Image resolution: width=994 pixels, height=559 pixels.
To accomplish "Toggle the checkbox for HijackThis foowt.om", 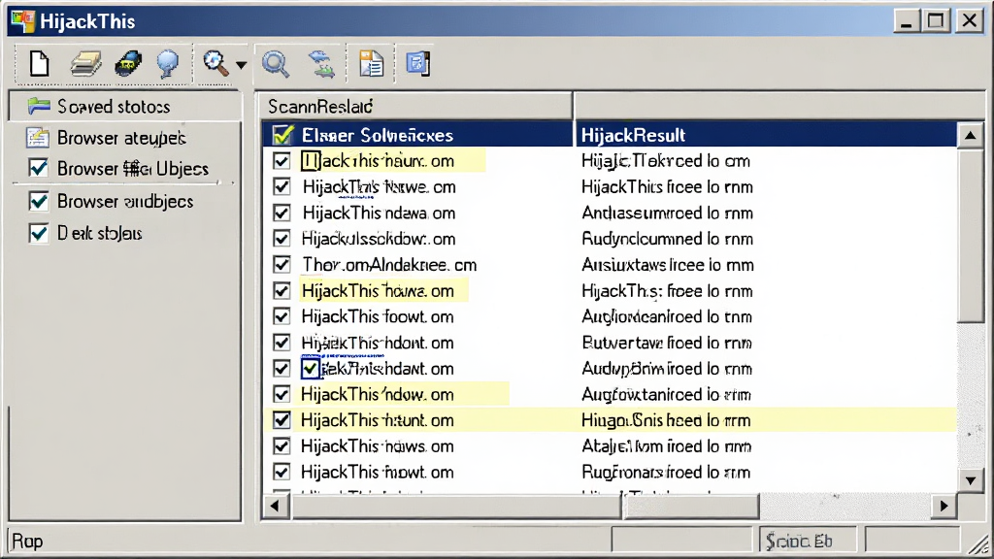I will pyautogui.click(x=282, y=317).
